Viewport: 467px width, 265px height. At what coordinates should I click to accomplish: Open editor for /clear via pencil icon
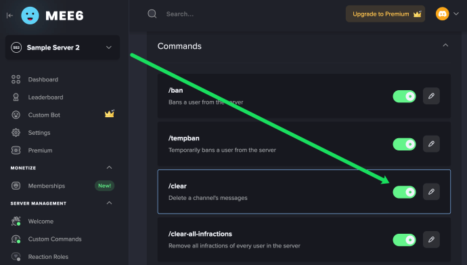(x=431, y=192)
